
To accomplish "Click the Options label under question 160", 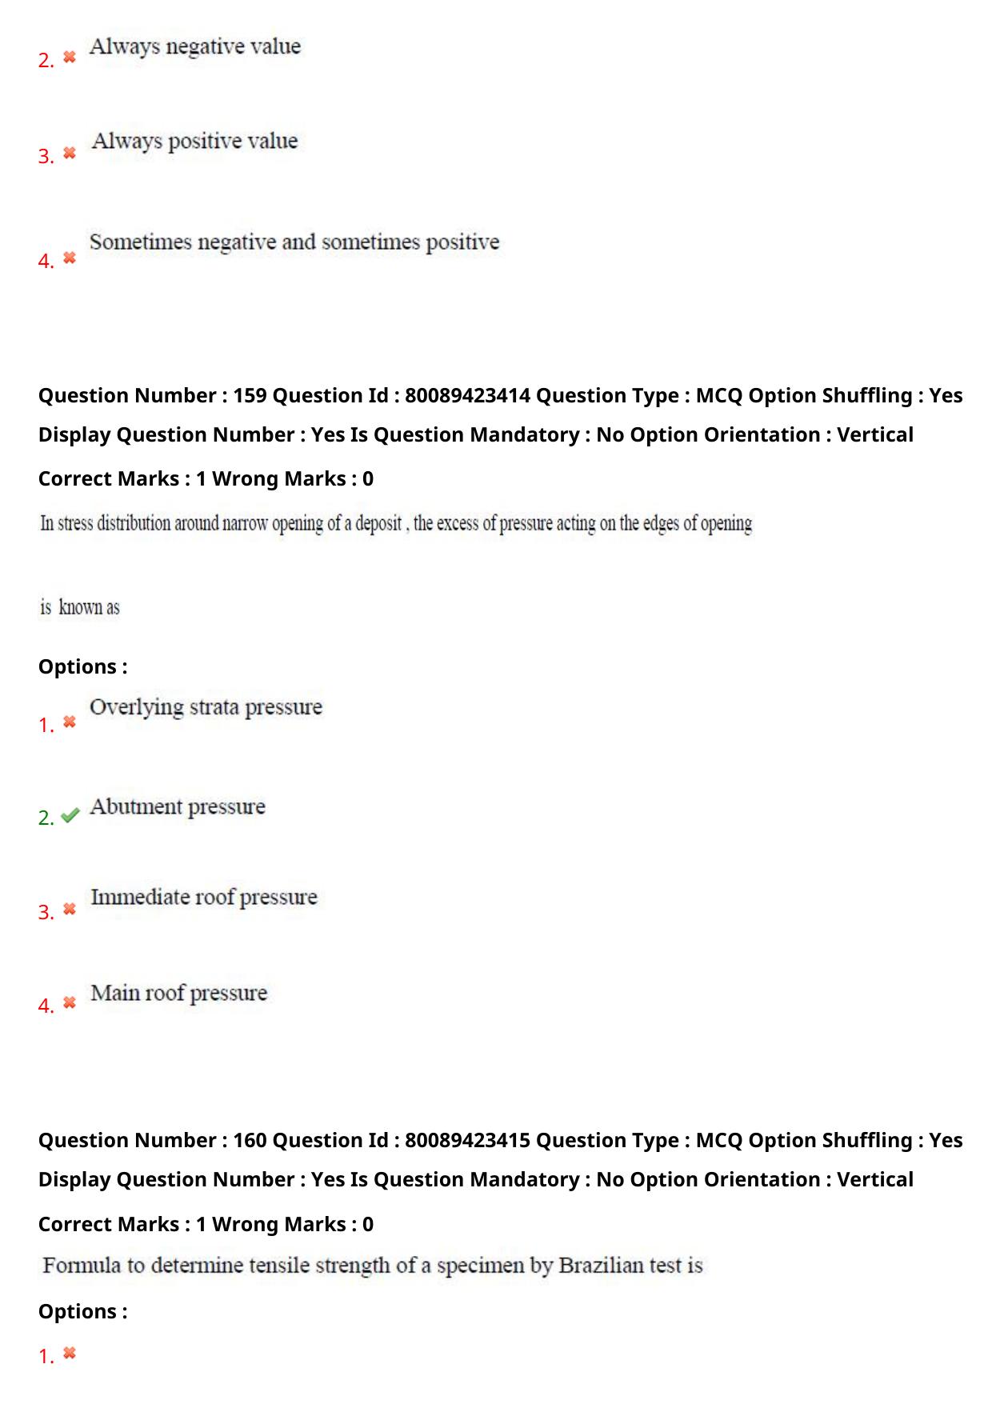I will click(x=83, y=1311).
